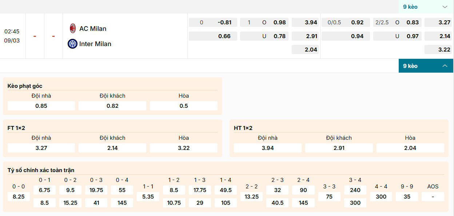Choose corner bet Đội nhà odds 0.85
The width and height of the screenshot is (454, 216).
[41, 106]
